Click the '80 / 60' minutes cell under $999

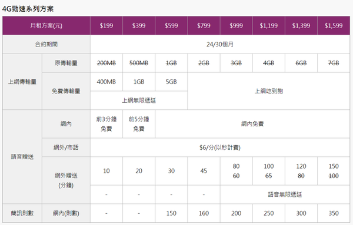click(x=236, y=171)
